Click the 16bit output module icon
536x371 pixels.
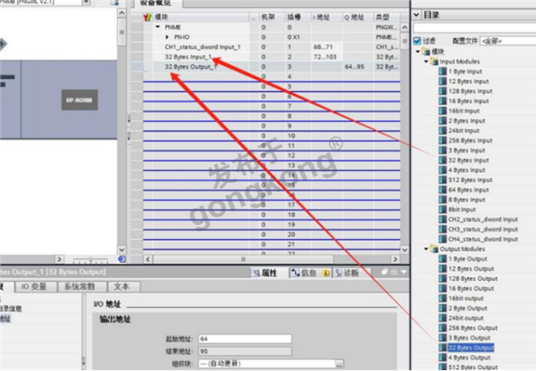pos(443,298)
